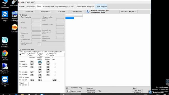
Task: Click the blue information icon in the toolbar
Action: (x=88, y=11)
